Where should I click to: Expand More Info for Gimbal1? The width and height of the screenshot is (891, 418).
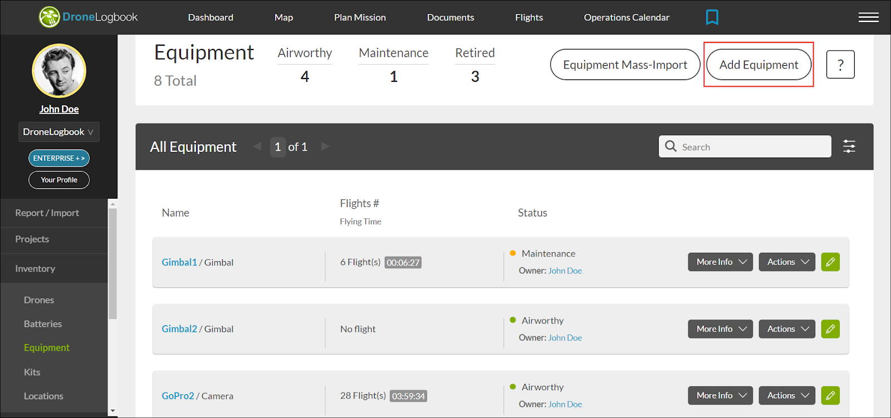click(x=720, y=262)
